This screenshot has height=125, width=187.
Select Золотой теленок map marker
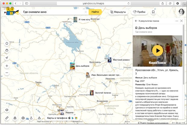92,93
